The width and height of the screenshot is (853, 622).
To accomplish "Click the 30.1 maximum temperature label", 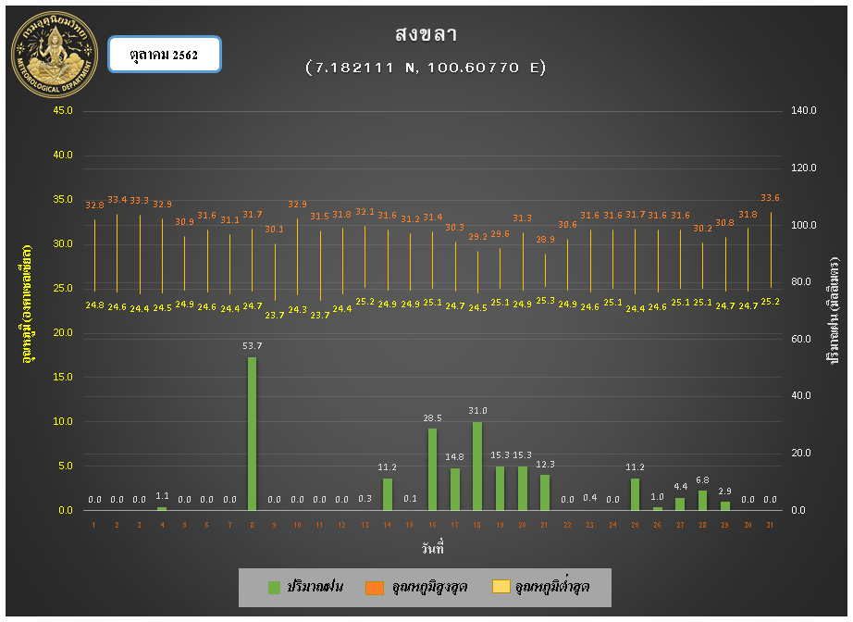I will click(x=274, y=230).
